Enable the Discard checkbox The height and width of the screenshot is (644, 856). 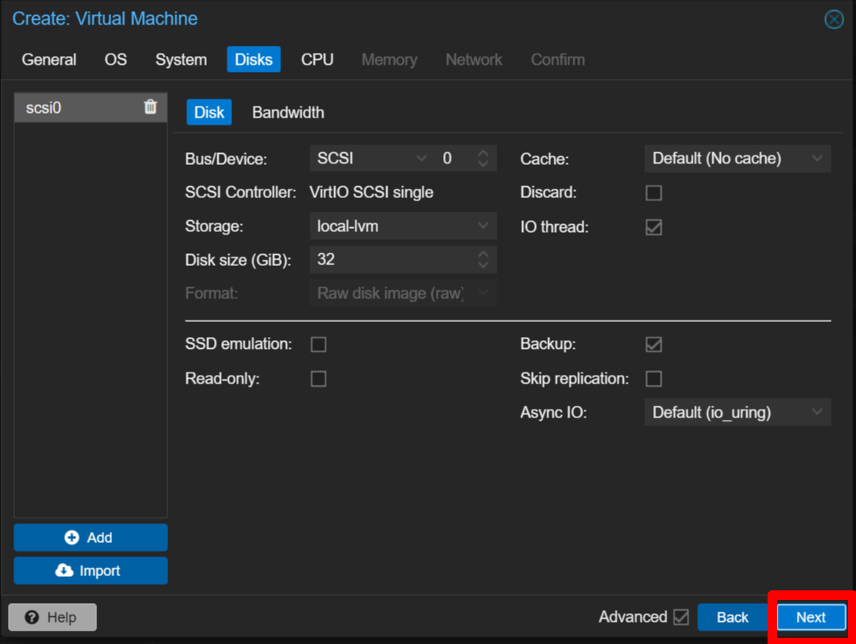coord(653,193)
